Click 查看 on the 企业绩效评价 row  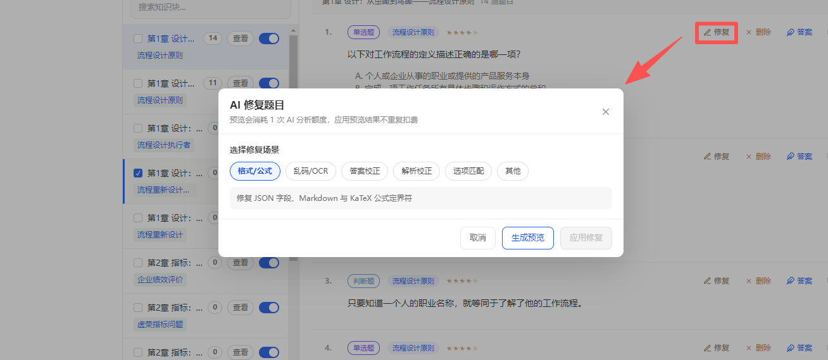pyautogui.click(x=241, y=263)
